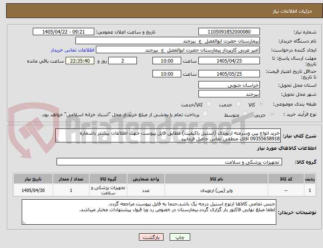Screen dimensions: 323x248
Task: Click the گروه کالا field تجهیزات پزشکی و سلامت
Action: tap(169, 162)
